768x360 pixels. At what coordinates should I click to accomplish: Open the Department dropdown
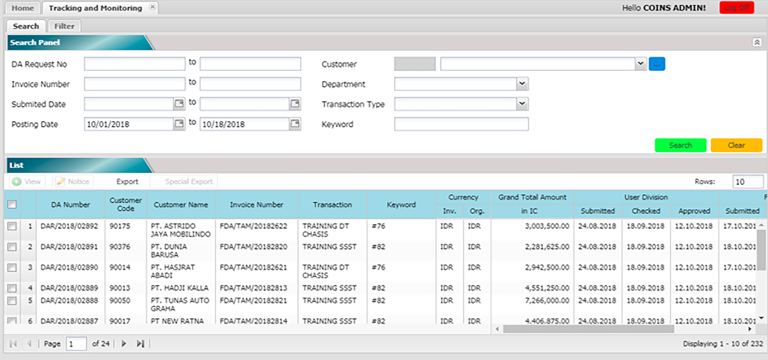pos(522,84)
